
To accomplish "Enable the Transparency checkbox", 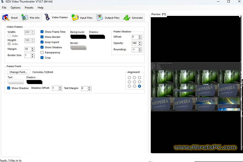I will pyautogui.click(x=42, y=52).
